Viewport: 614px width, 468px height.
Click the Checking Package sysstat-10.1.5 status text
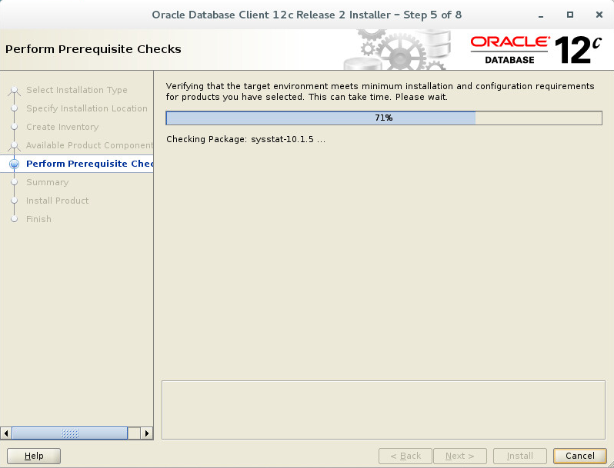point(245,139)
